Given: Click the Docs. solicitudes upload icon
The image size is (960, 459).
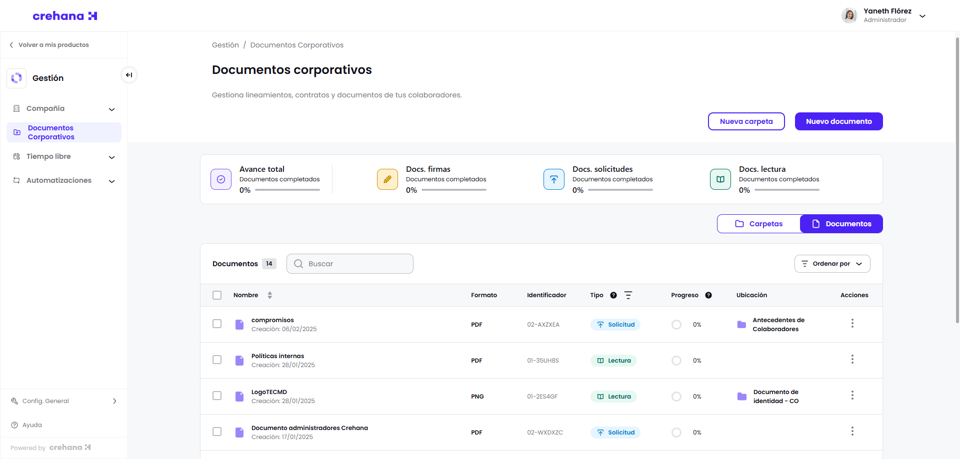Looking at the screenshot, I should (x=554, y=179).
